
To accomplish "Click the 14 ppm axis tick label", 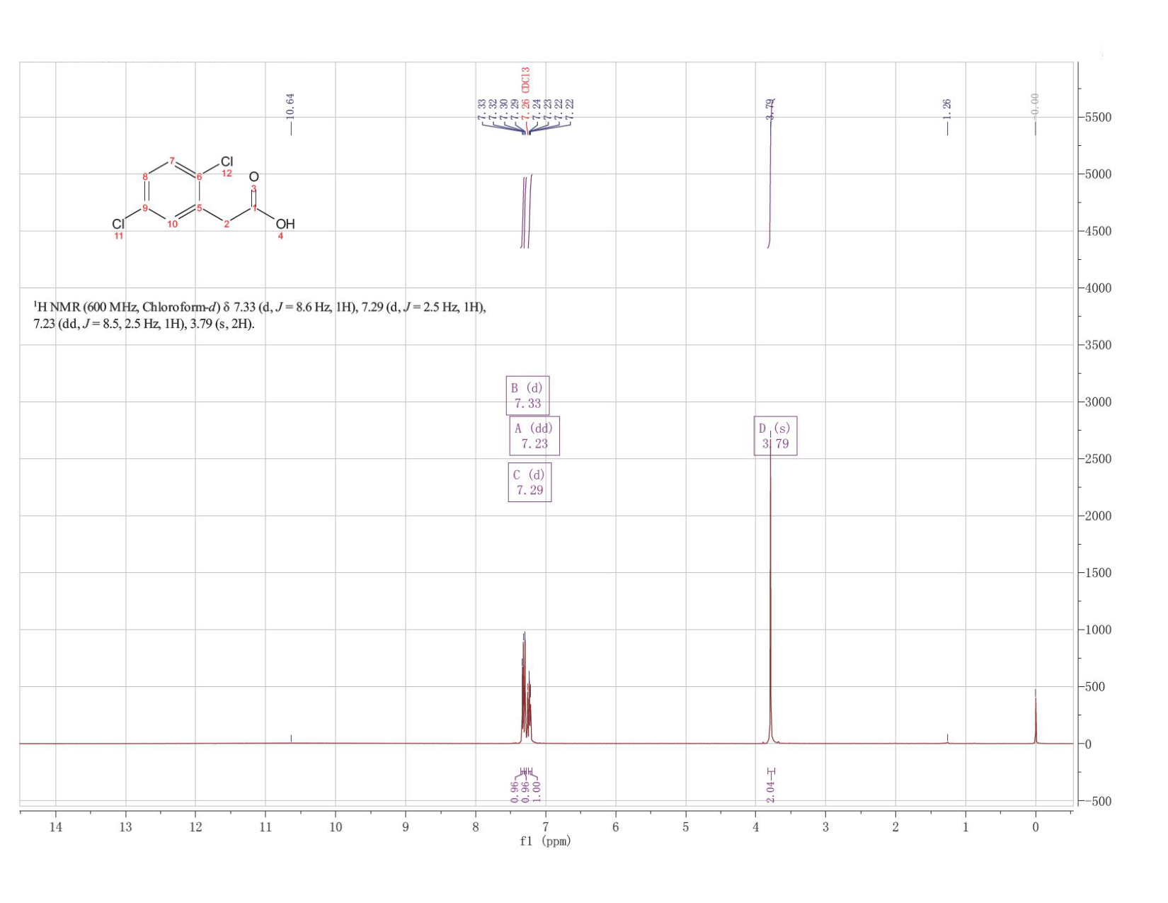I will [55, 827].
